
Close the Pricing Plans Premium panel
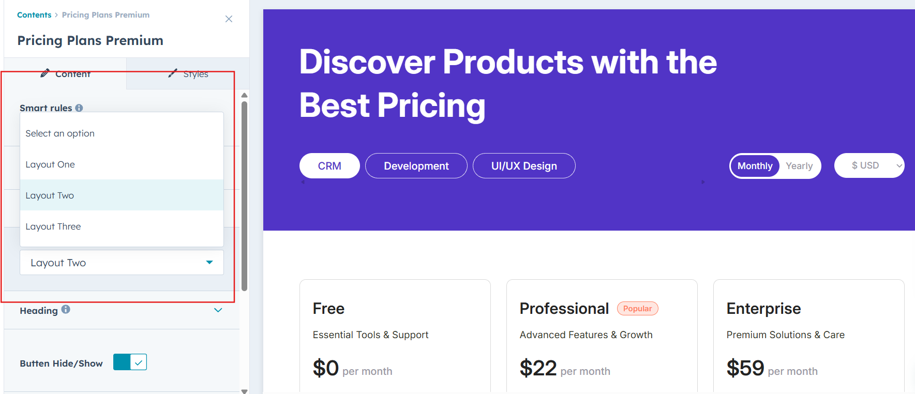[x=229, y=19]
